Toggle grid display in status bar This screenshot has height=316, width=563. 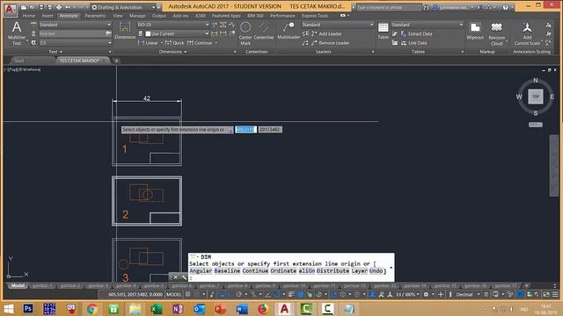pyautogui.click(x=187, y=295)
